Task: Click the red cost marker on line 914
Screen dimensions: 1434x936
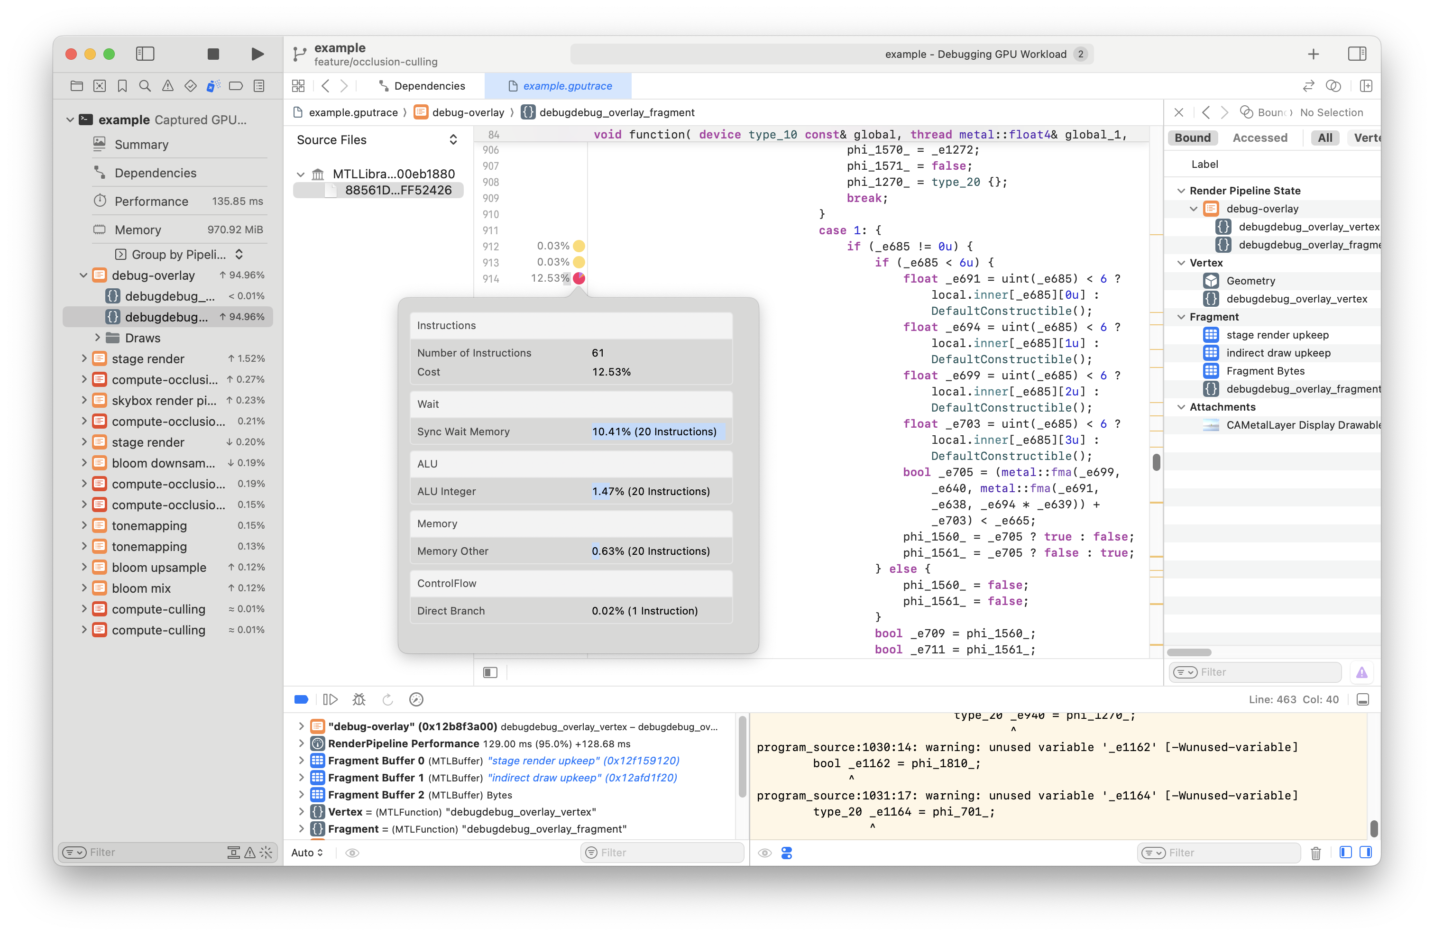Action: tap(579, 278)
